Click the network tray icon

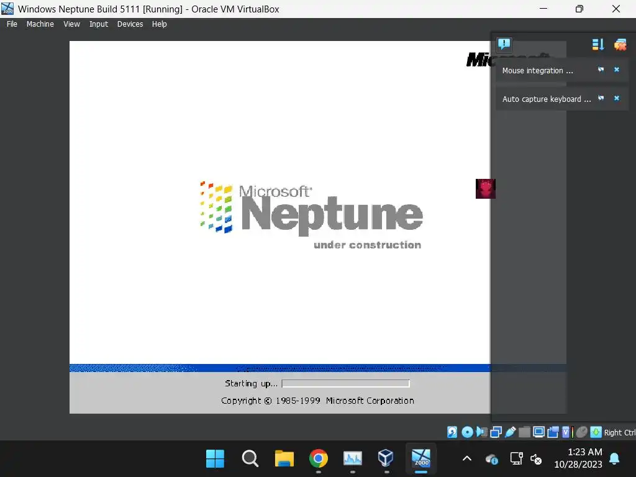[x=516, y=459]
